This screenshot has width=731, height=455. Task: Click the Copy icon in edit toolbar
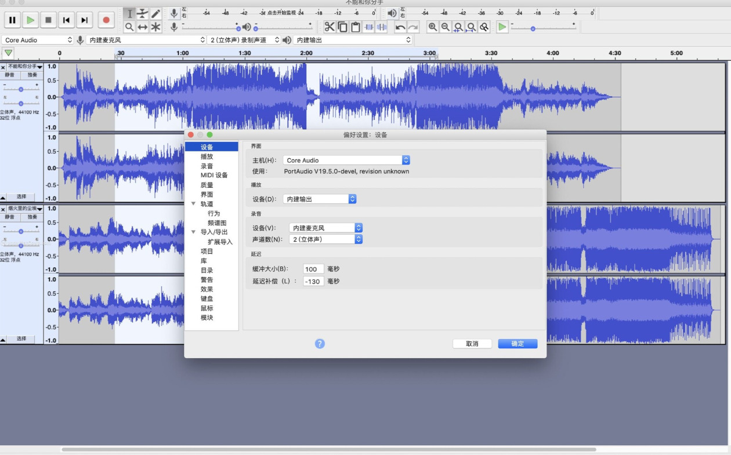click(x=342, y=27)
